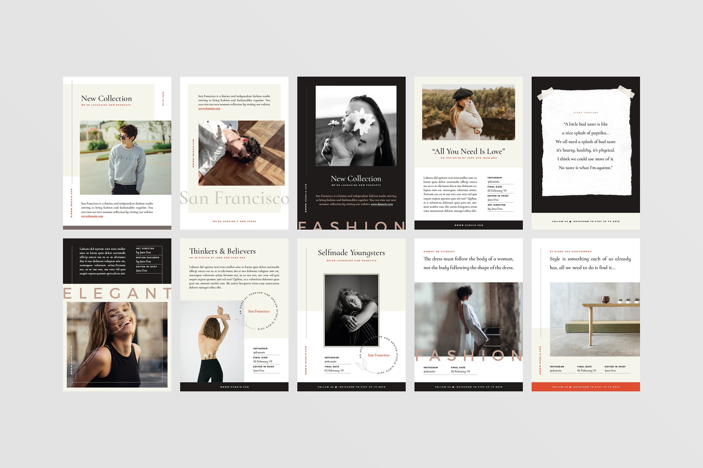
Task: Click the Instagram icon in dark quote footer
Action: pos(570,221)
